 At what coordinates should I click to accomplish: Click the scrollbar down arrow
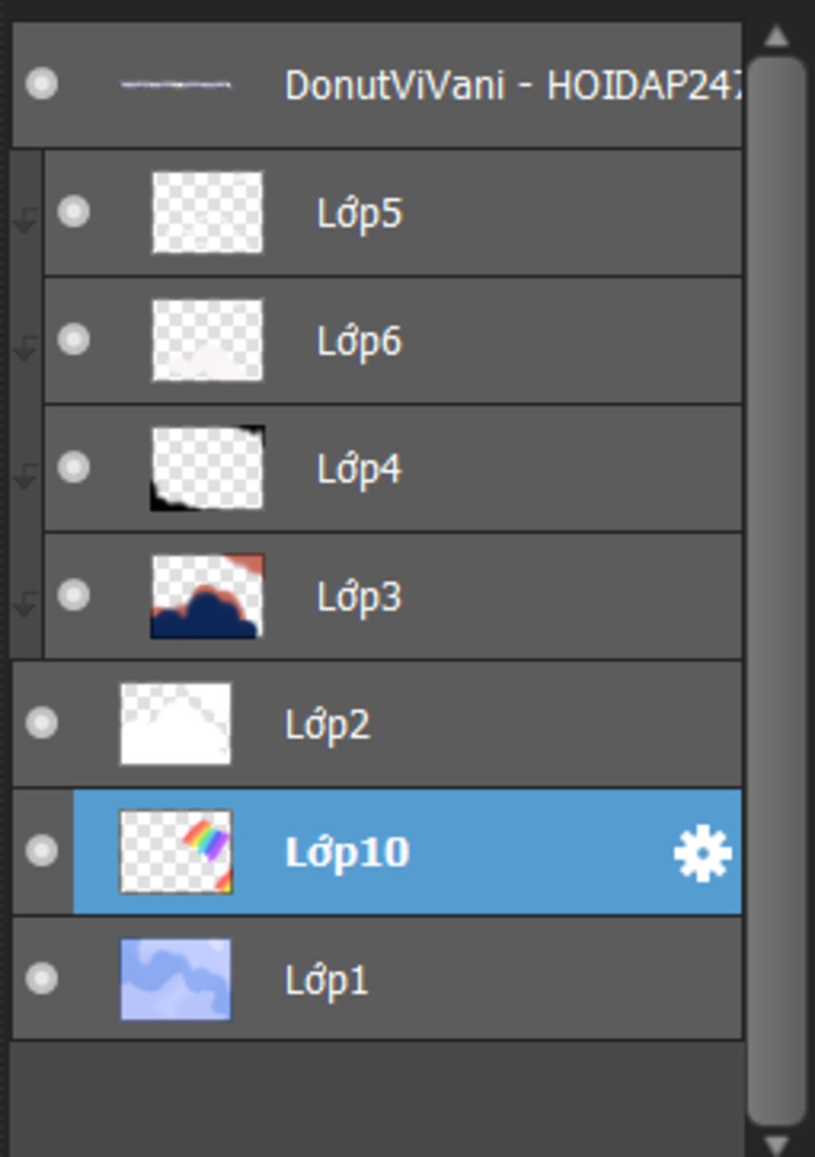coord(776,1144)
